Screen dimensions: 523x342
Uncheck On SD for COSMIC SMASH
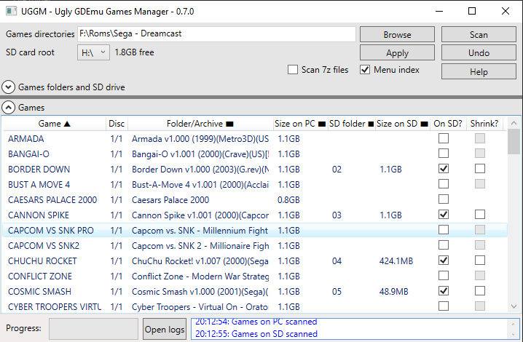point(444,291)
